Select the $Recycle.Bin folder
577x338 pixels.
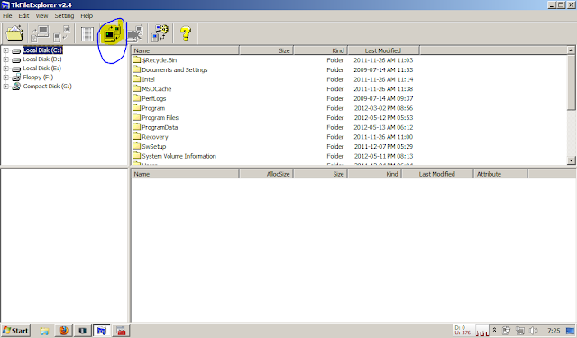click(160, 60)
